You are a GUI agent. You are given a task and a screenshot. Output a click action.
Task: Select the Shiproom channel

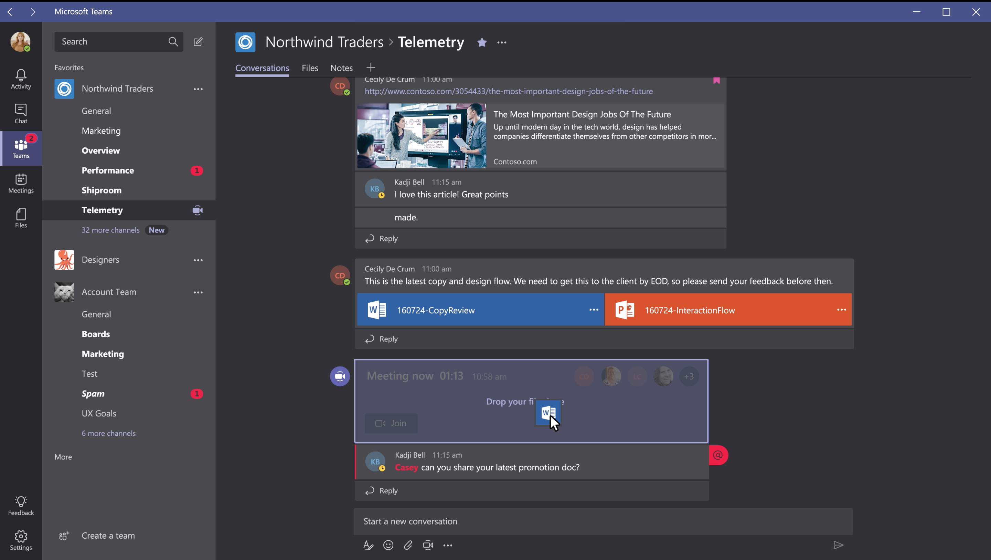point(128,190)
